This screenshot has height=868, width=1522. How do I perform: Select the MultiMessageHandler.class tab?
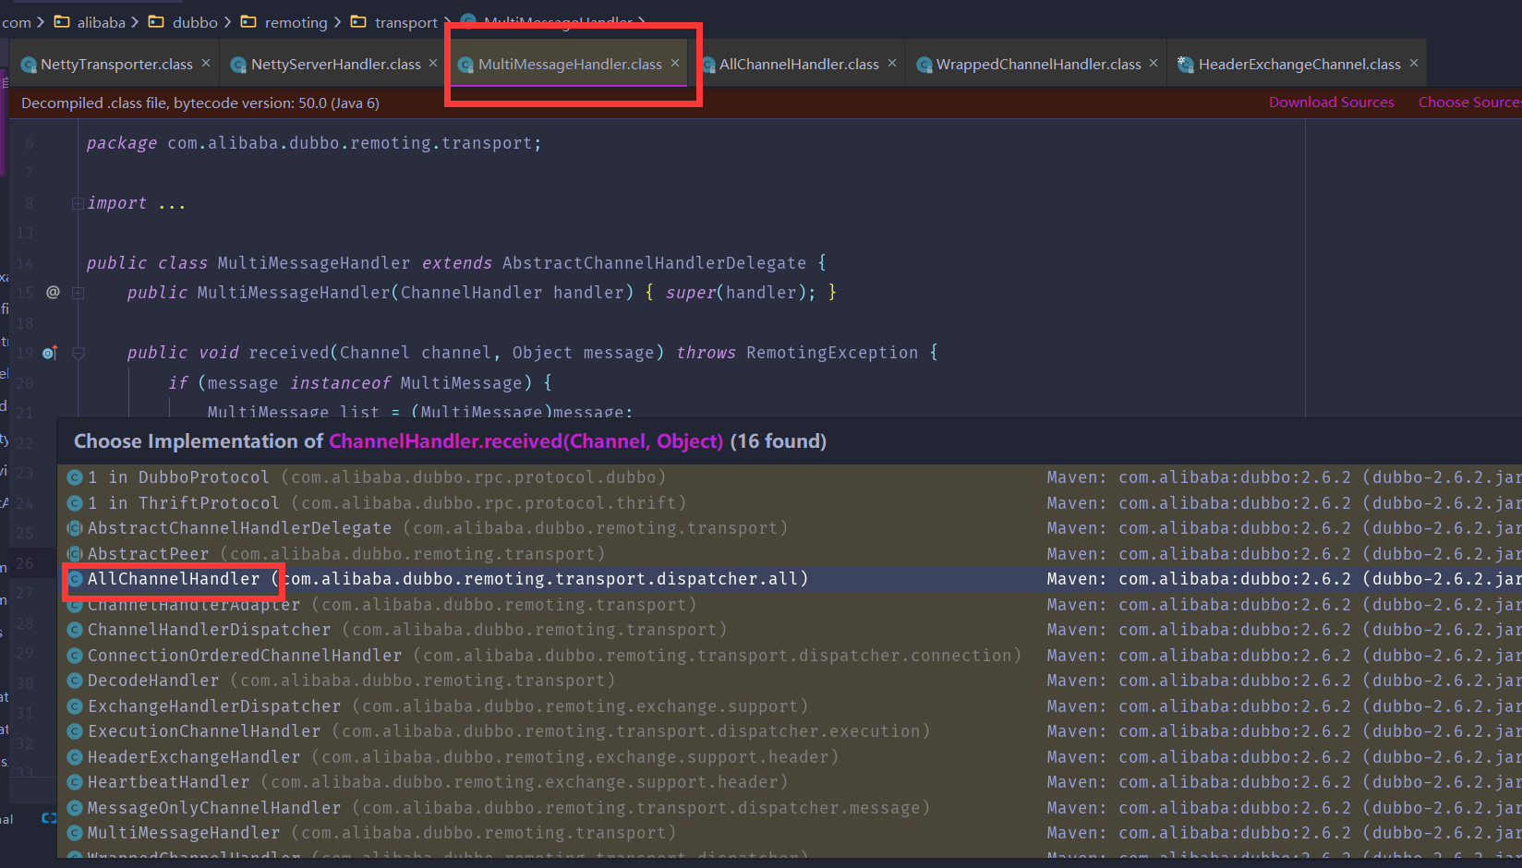click(x=570, y=65)
